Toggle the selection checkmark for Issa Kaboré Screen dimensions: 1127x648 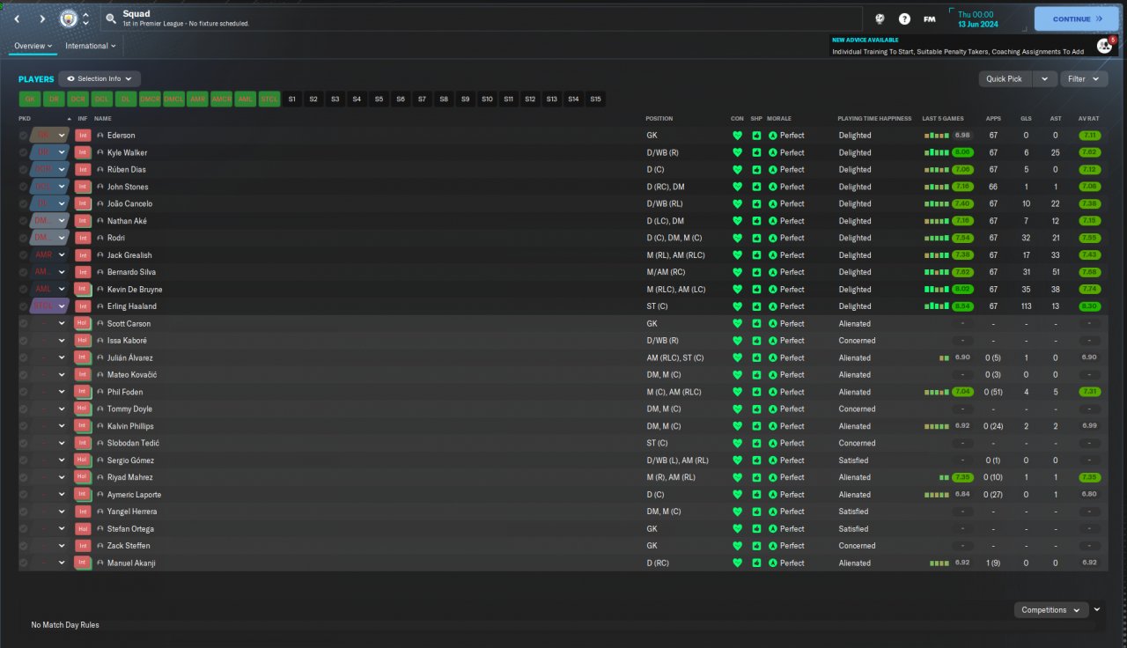[x=23, y=341]
